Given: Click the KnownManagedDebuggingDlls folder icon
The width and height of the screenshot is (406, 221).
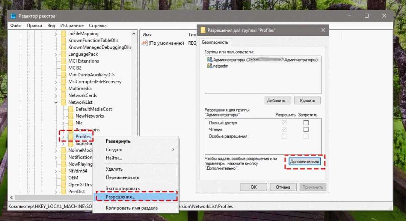Looking at the screenshot, I should (x=63, y=47).
